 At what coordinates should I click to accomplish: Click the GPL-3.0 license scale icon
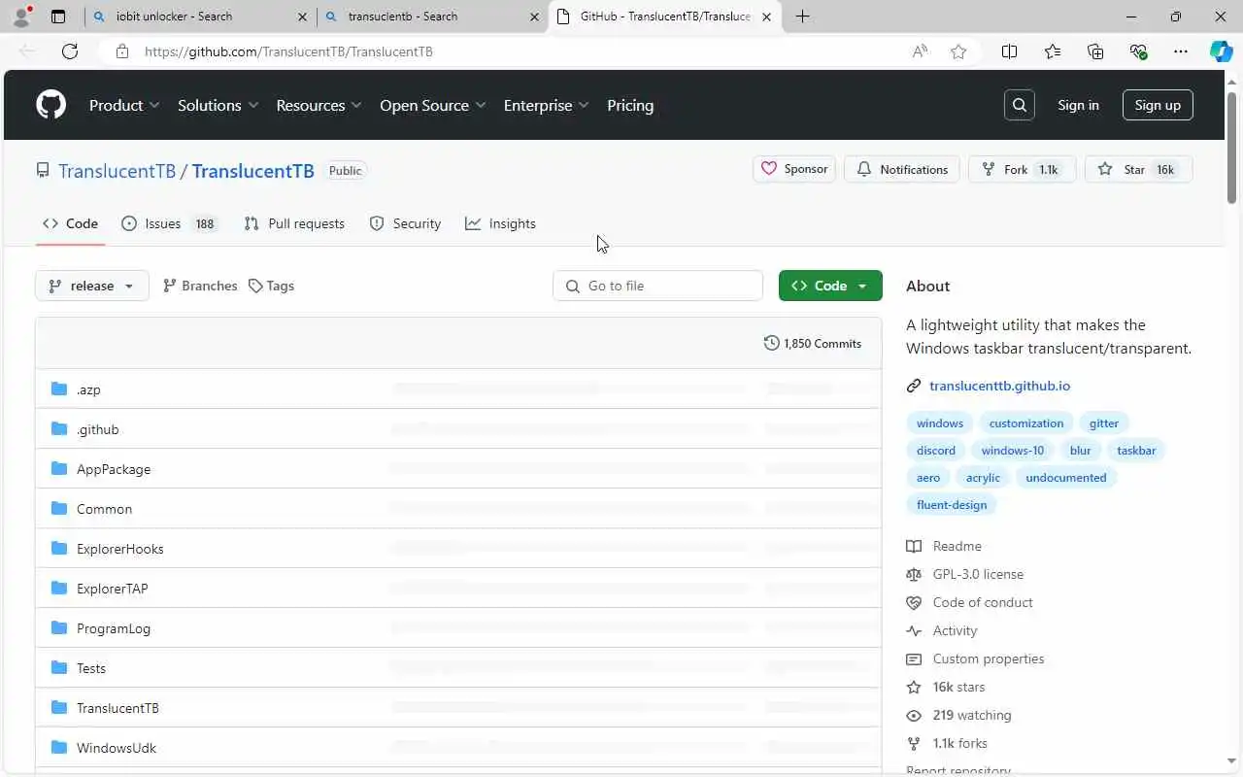[x=913, y=574]
